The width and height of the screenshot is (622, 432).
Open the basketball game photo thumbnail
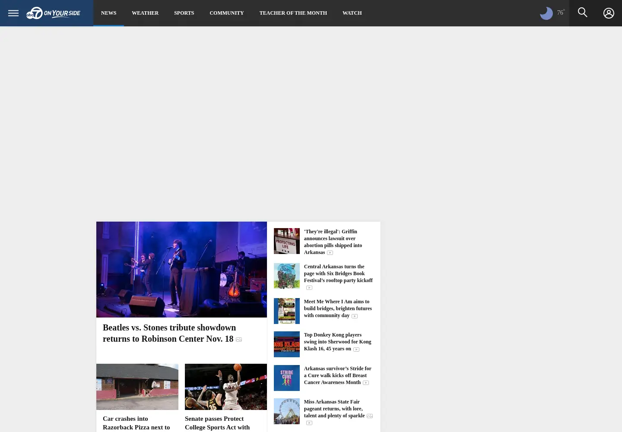click(226, 387)
